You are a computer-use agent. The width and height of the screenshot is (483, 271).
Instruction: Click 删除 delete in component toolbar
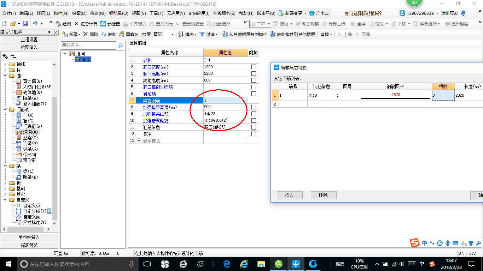coord(91,34)
